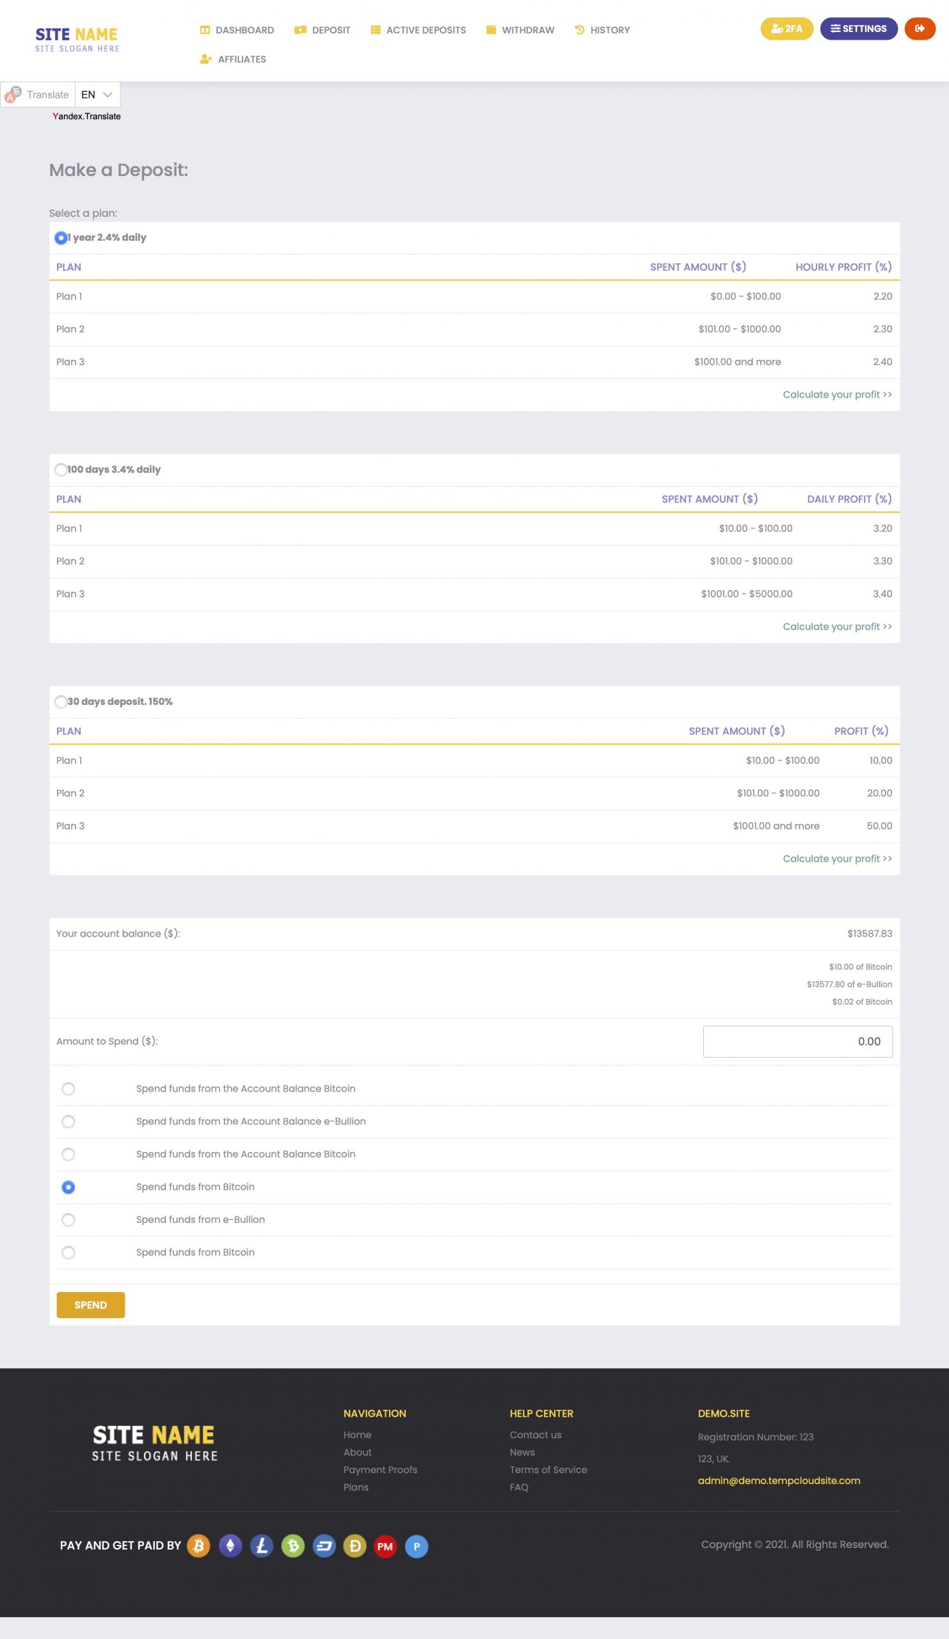Image resolution: width=949 pixels, height=1639 pixels.
Task: Select the 30 days deposit 150% plan
Action: click(x=61, y=702)
